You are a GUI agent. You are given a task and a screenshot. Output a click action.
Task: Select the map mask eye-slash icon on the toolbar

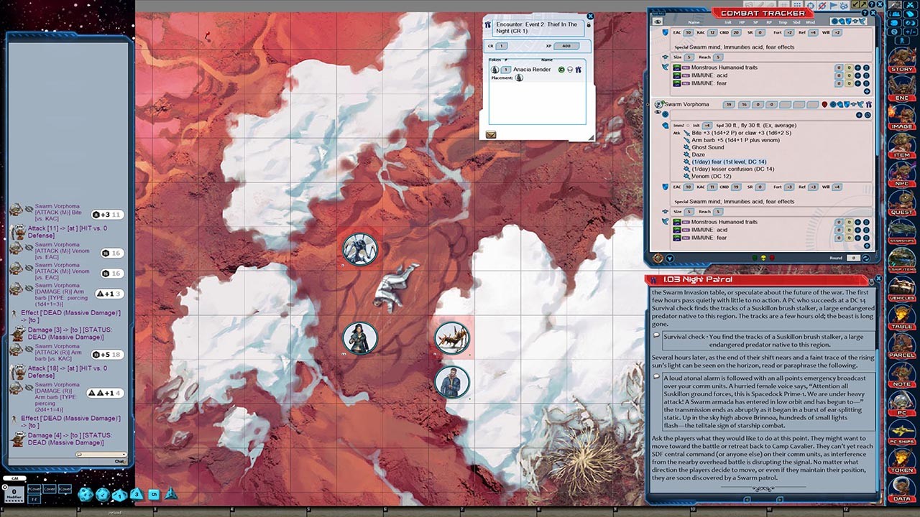pos(822,6)
